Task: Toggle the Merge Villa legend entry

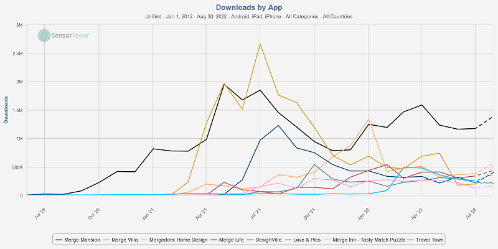Action: coord(120,240)
